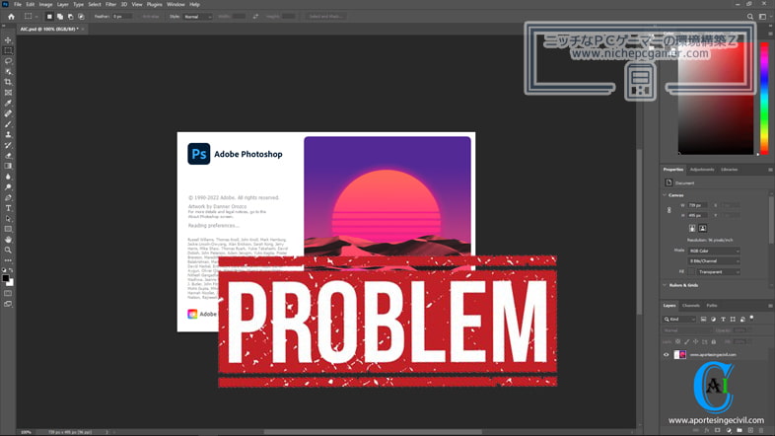
Task: Switch to the Paths tab
Action: coord(712,306)
